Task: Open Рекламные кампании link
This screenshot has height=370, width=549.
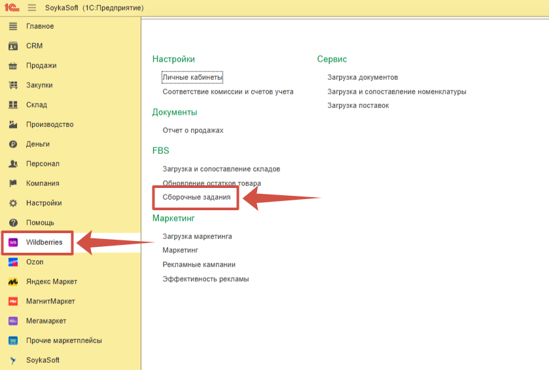Action: [x=199, y=265]
